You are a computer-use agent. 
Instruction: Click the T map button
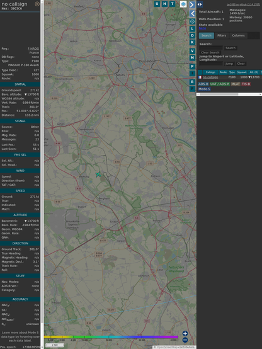[172, 4]
